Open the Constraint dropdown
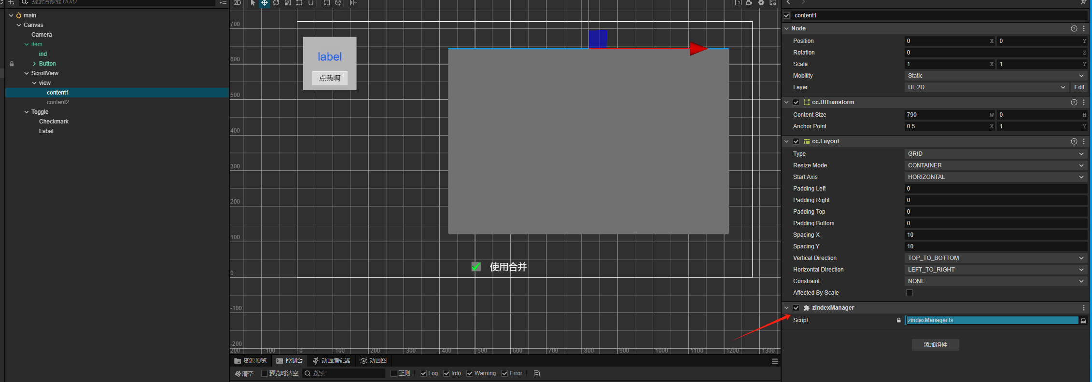 coord(995,281)
